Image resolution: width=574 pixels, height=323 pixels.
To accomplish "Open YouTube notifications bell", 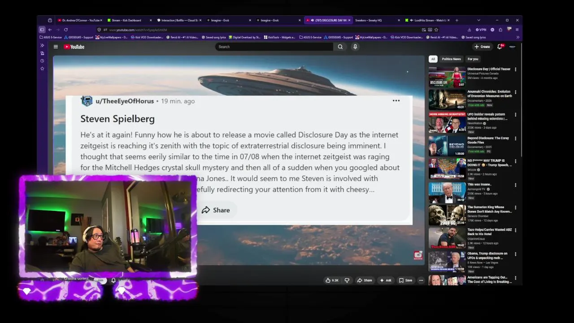I will point(500,47).
